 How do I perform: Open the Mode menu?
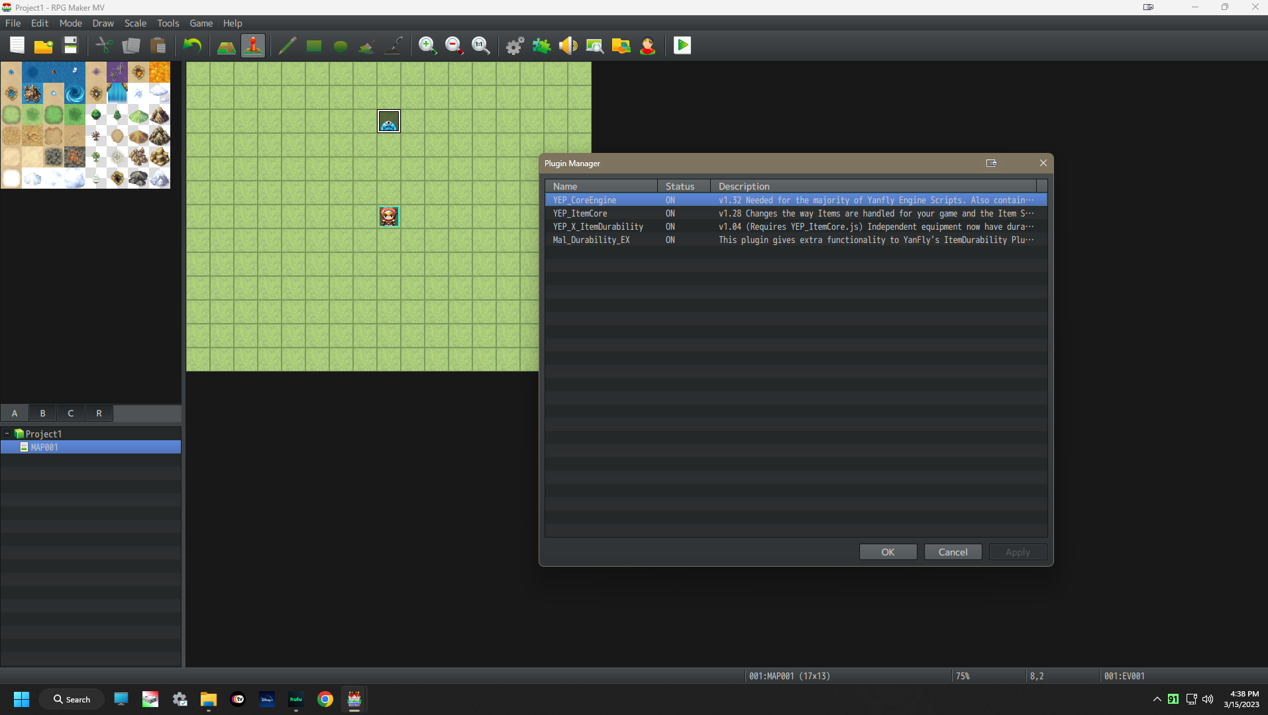pyautogui.click(x=71, y=23)
